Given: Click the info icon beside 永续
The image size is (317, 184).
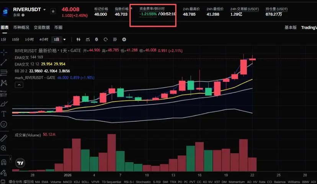Looking at the screenshot, I should [23, 15].
